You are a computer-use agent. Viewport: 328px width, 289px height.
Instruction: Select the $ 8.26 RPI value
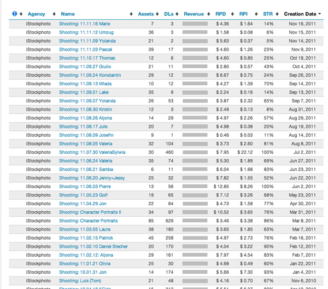click(x=246, y=187)
